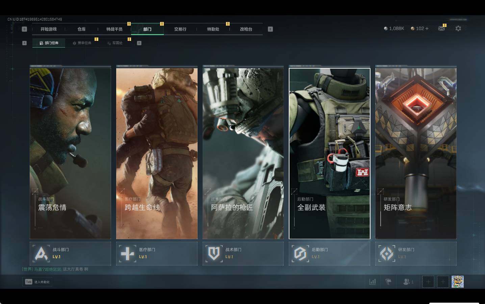
Task: Switch to the 赛季任务 sub-tab
Action: tap(82, 43)
